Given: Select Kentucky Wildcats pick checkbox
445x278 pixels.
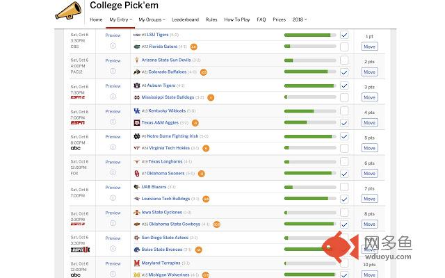Looking at the screenshot, I should (x=344, y=111).
